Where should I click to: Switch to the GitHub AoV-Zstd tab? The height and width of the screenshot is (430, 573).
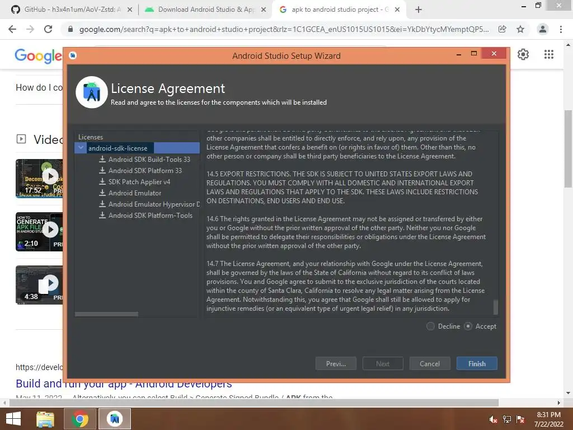point(72,10)
